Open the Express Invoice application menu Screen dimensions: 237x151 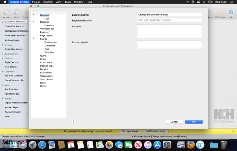pos(19,2)
